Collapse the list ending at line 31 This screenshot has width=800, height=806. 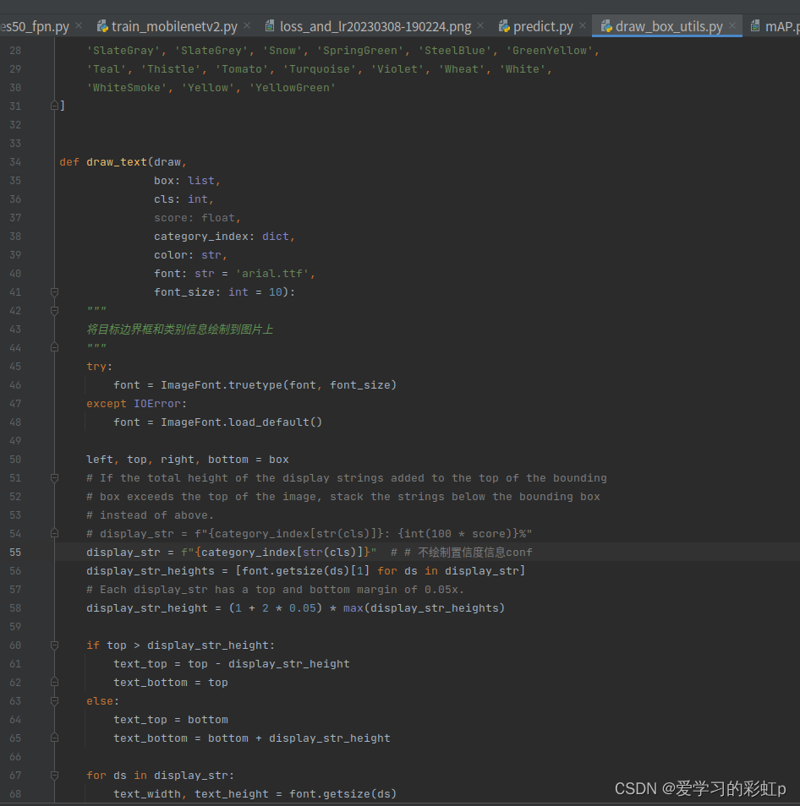click(x=54, y=106)
